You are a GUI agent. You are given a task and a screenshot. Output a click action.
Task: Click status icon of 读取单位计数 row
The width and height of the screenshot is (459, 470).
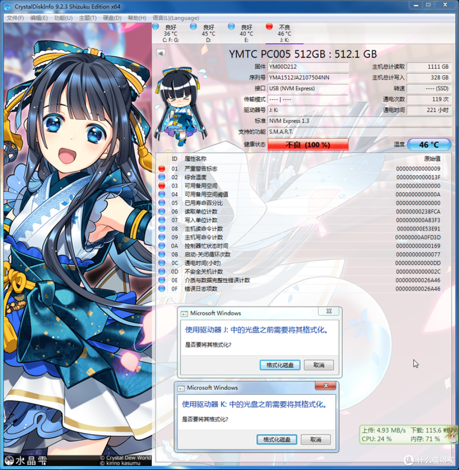click(161, 211)
